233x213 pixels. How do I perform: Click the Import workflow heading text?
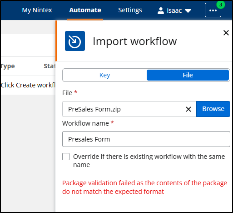pyautogui.click(x=135, y=41)
